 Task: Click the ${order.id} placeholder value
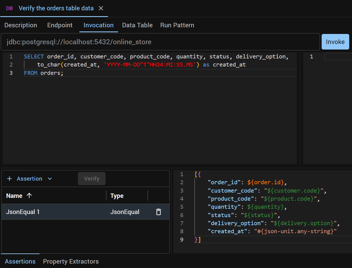click(x=265, y=182)
